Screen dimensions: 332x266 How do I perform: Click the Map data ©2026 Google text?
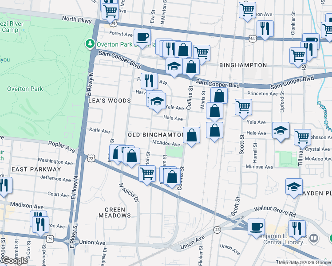[x=305, y=262]
